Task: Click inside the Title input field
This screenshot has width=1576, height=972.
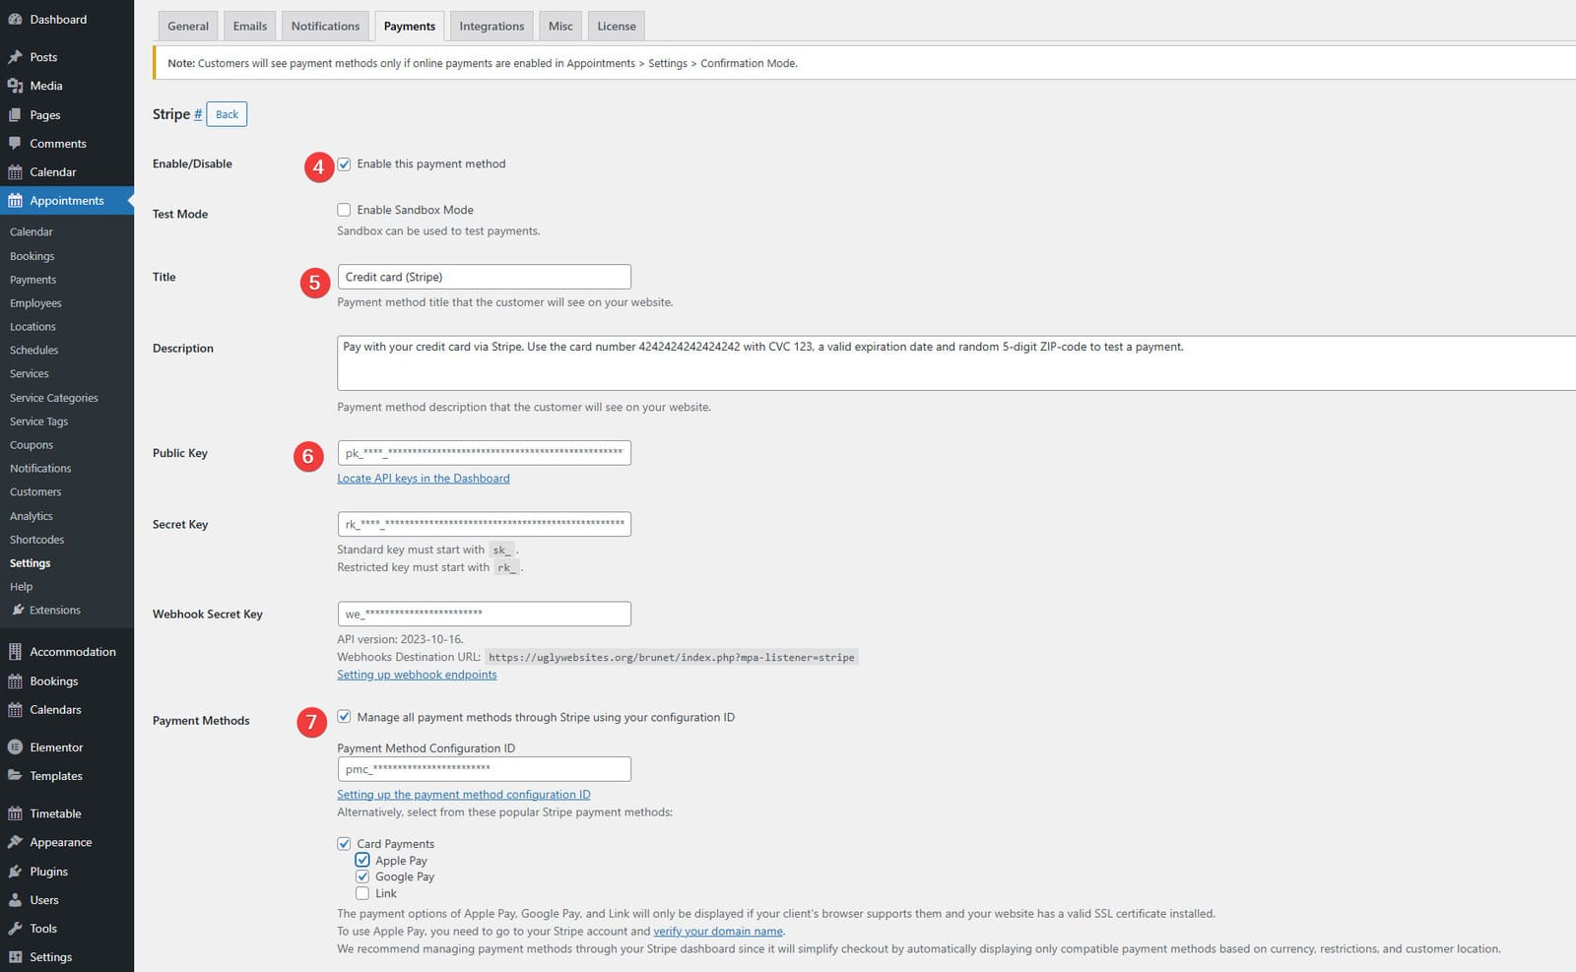Action: [x=483, y=276]
